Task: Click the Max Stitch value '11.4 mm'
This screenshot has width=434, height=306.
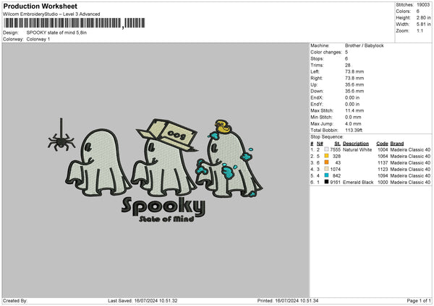Action: coord(354,110)
